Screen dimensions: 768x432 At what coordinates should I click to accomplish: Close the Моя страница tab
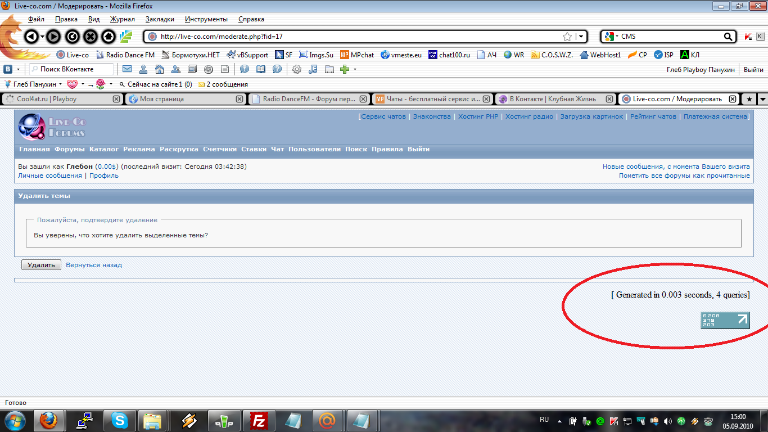[240, 99]
